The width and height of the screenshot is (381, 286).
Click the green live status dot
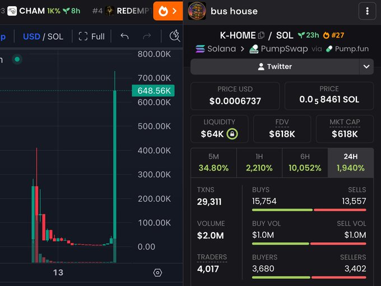pyautogui.click(x=17, y=59)
